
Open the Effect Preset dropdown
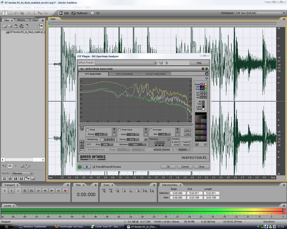156,63
